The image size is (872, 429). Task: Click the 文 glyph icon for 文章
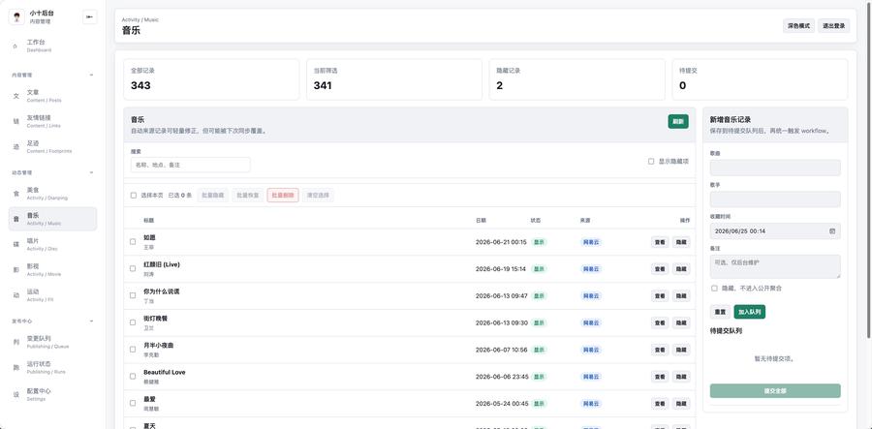point(16,96)
